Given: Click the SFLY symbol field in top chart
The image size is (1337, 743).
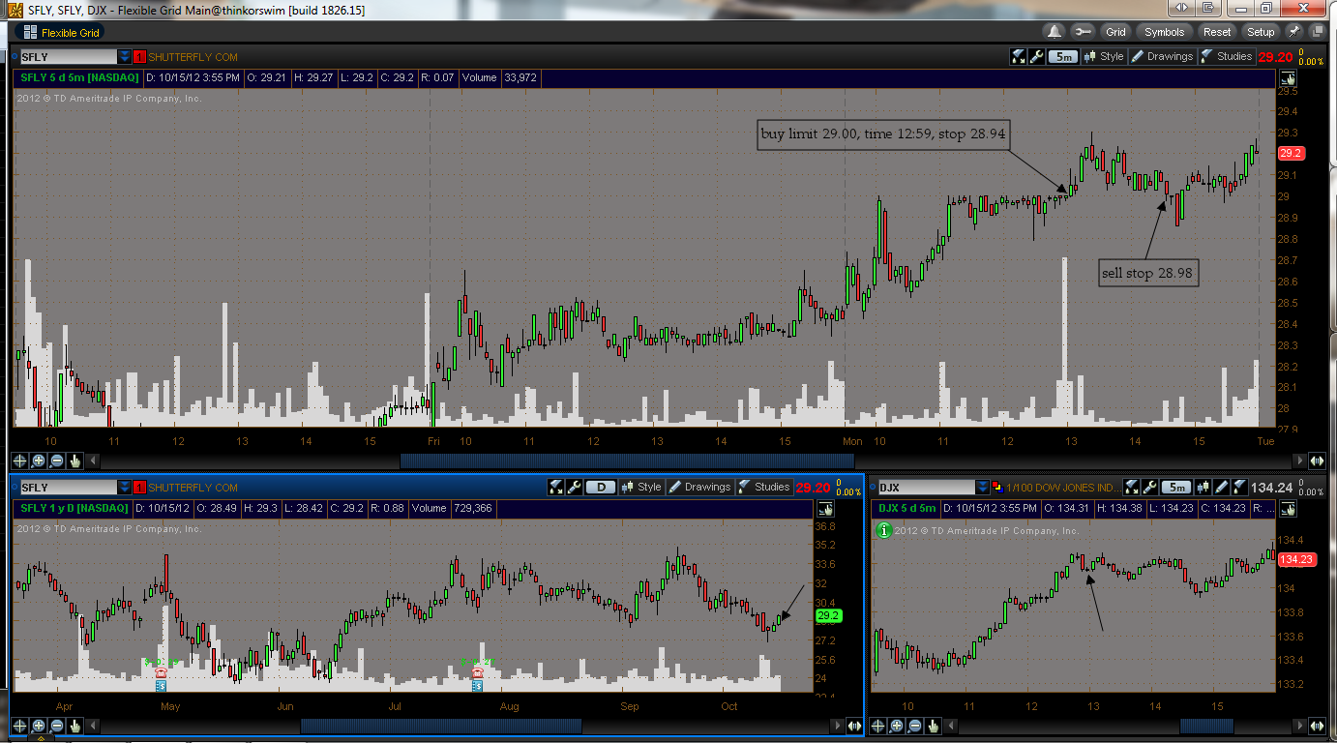Looking at the screenshot, I should (x=68, y=57).
